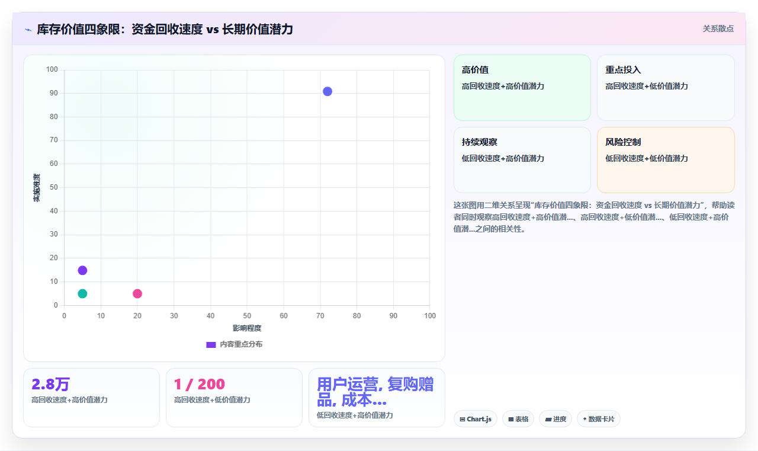This screenshot has width=758, height=451.
Task: Click 高回收速度+低价值潜力 under 1 / 200
Action: click(x=212, y=400)
